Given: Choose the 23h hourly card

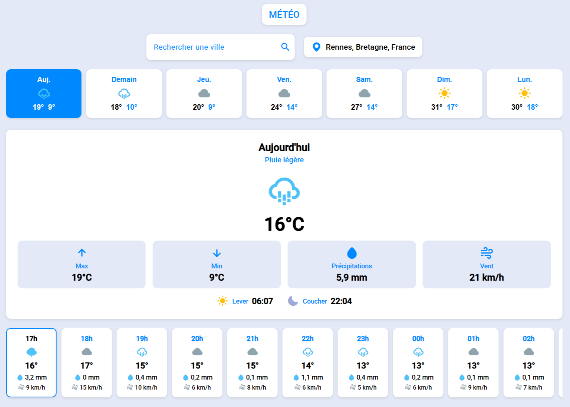Looking at the screenshot, I should click(363, 363).
